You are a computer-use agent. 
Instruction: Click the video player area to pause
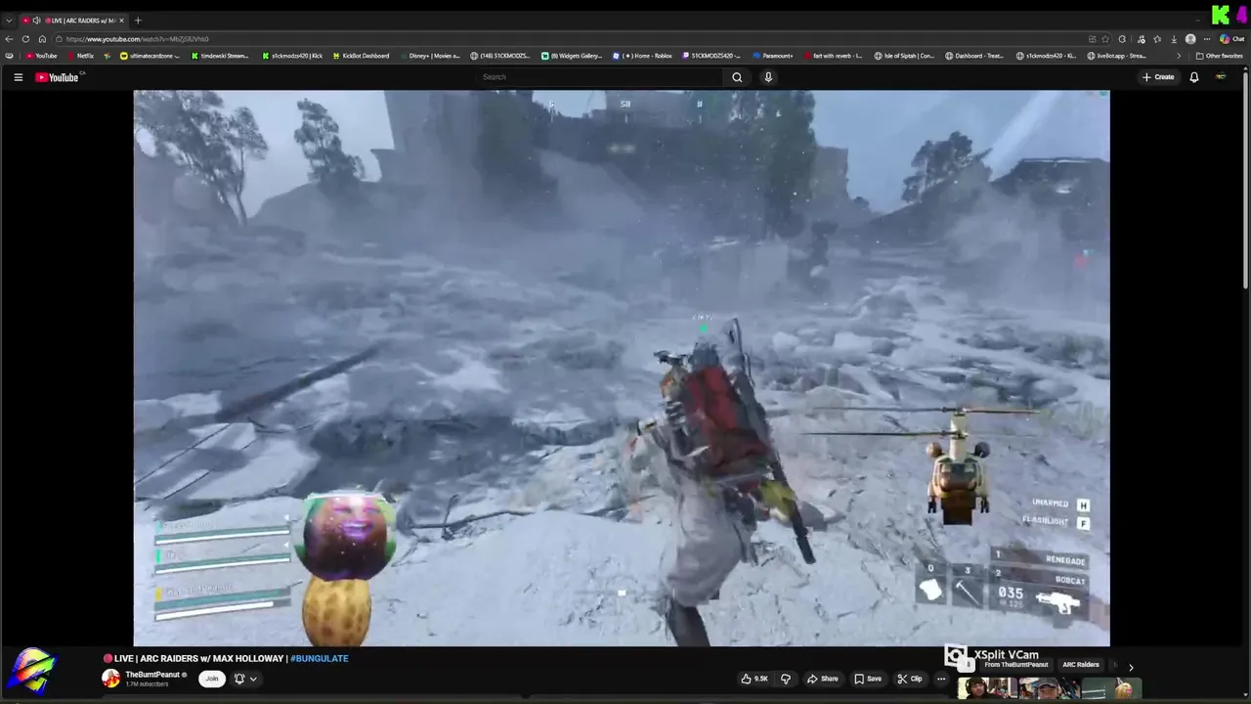(x=622, y=368)
